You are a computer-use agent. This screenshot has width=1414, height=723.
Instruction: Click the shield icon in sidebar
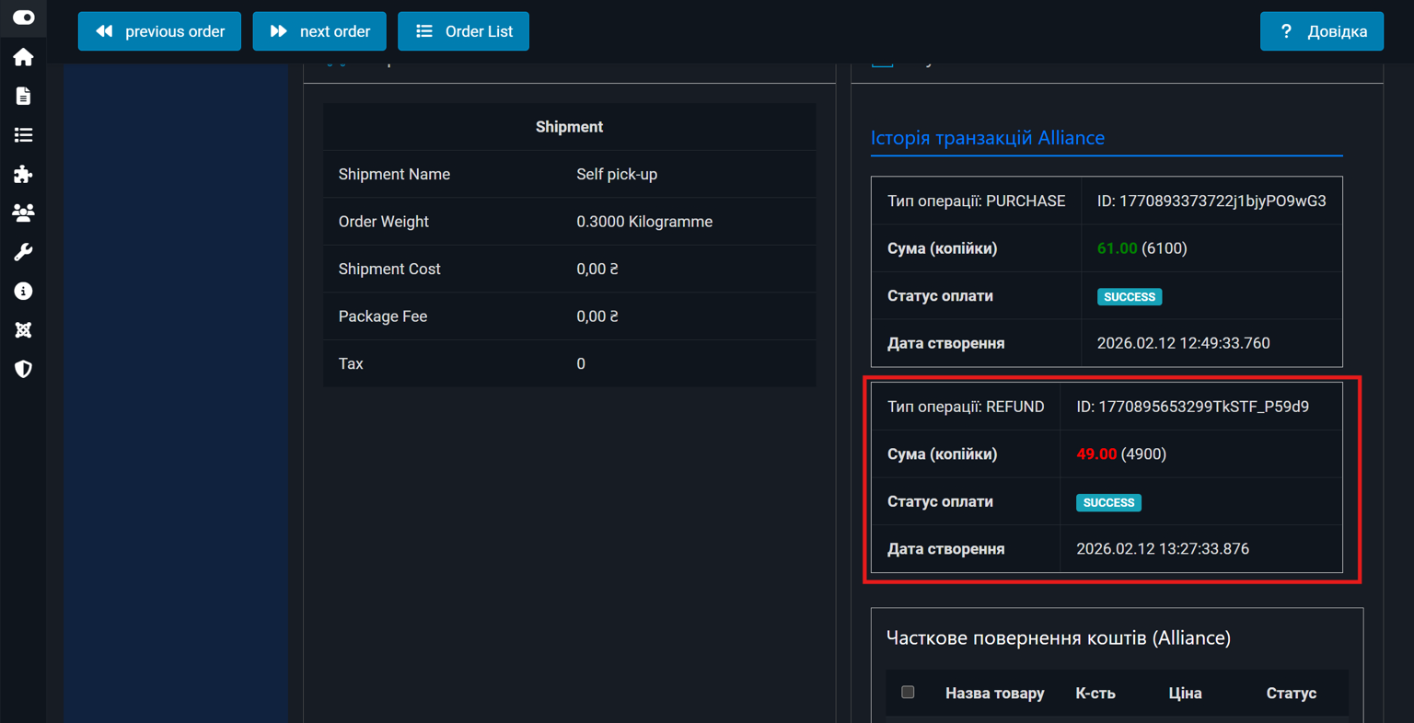[23, 369]
